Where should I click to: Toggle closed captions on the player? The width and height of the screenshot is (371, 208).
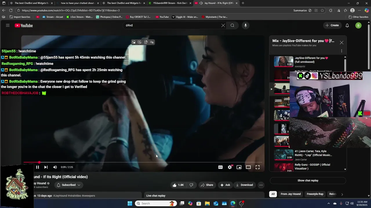tap(221, 167)
